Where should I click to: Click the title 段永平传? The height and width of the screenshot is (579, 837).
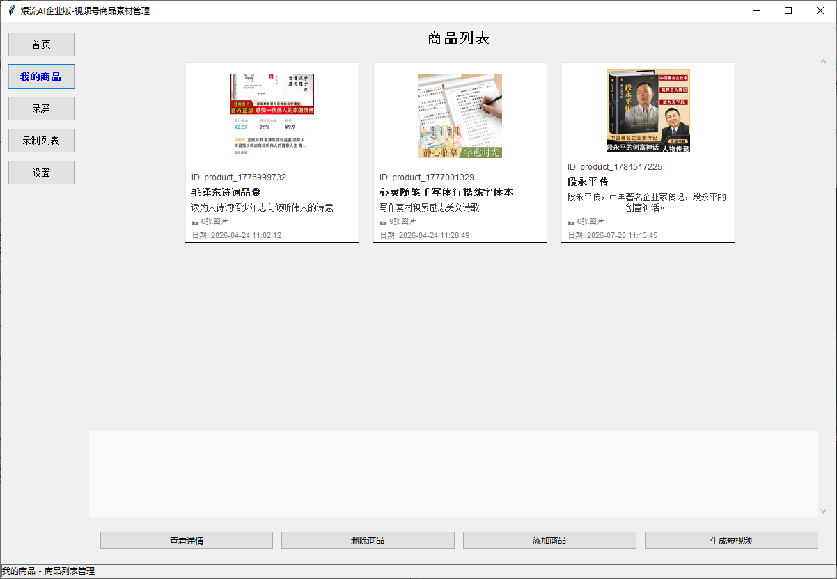tap(588, 182)
